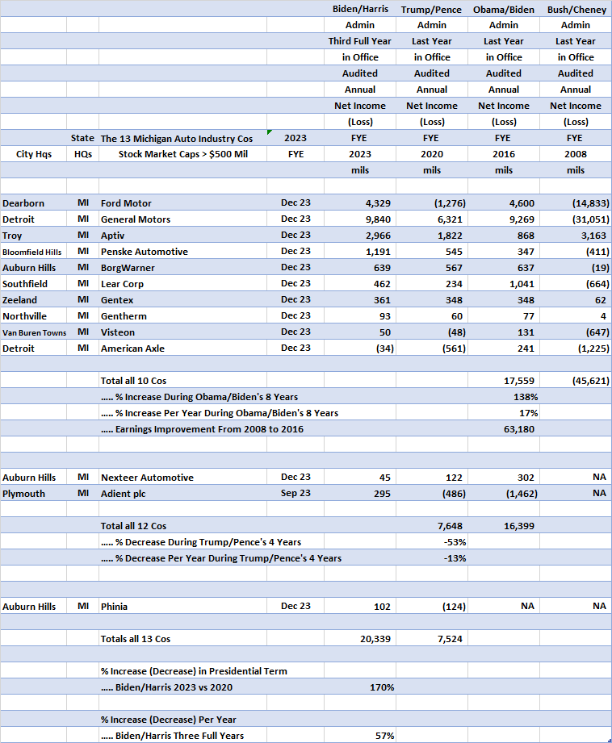This screenshot has width=612, height=743.
Task: Click the Zeeland city cell
Action: pyautogui.click(x=34, y=299)
